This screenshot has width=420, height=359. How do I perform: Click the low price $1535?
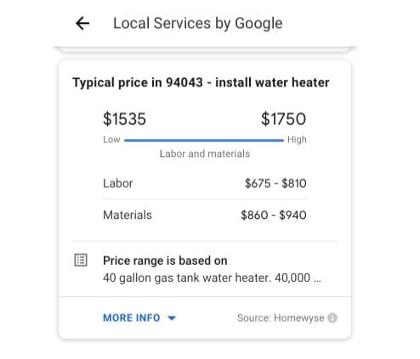tap(124, 119)
